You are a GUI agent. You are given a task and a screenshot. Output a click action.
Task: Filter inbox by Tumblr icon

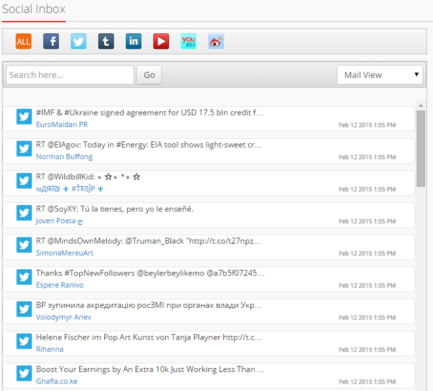[x=106, y=41]
